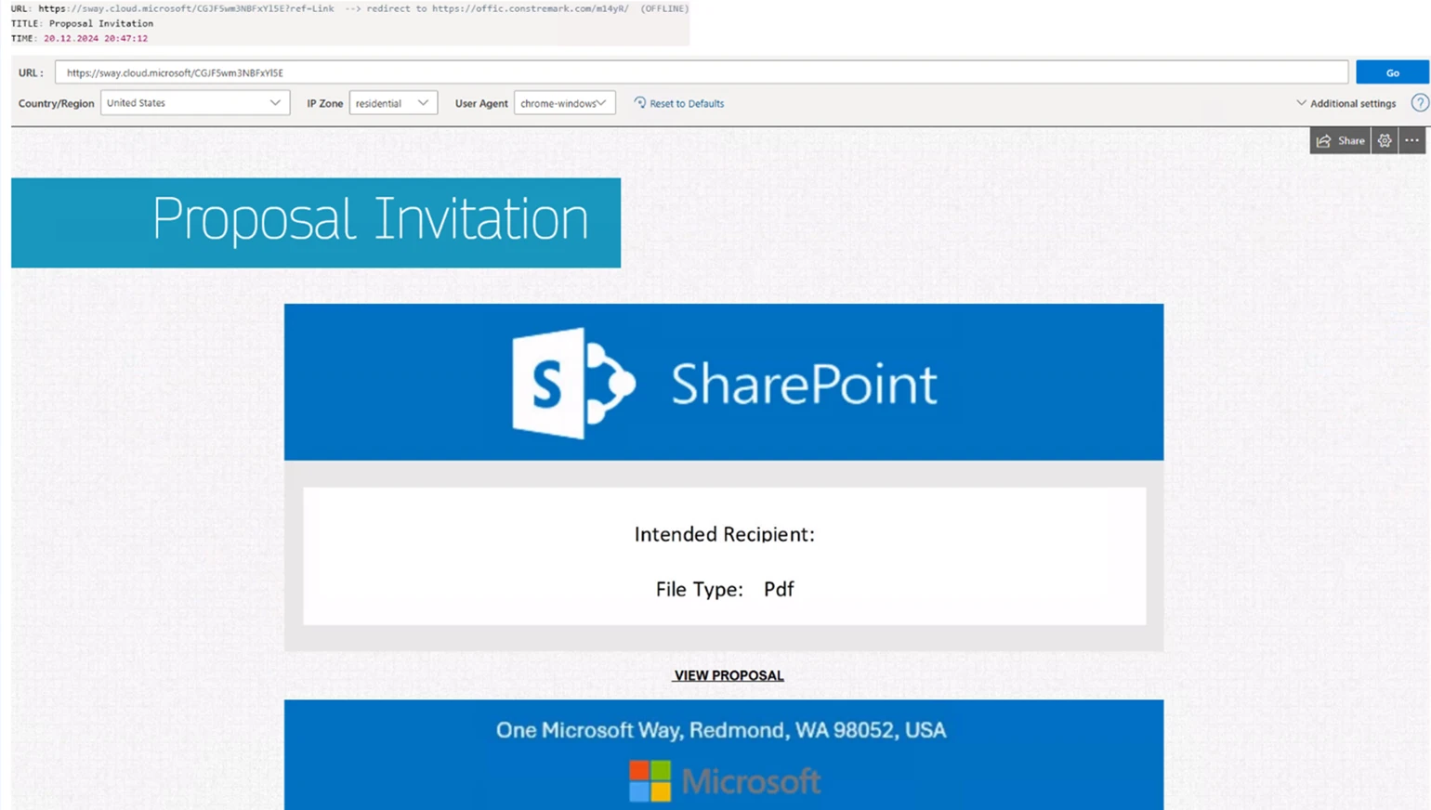Follow the VIEW PROPOSAL link

[729, 675]
